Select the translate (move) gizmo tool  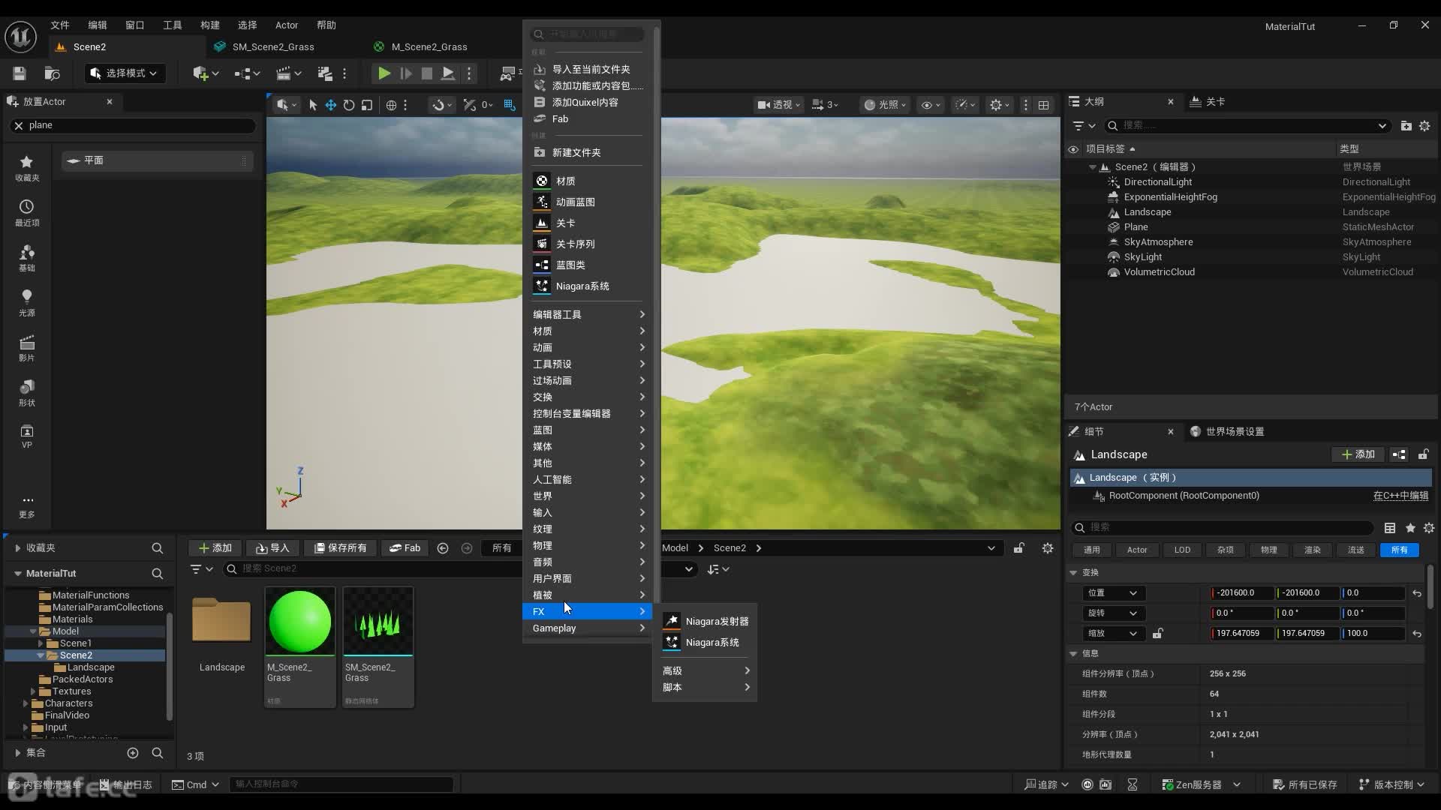coord(330,105)
